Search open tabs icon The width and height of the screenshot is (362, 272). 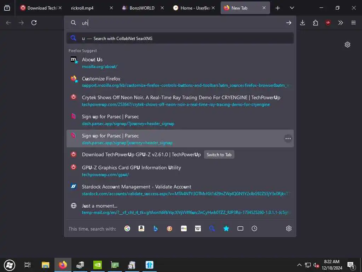(240, 228)
